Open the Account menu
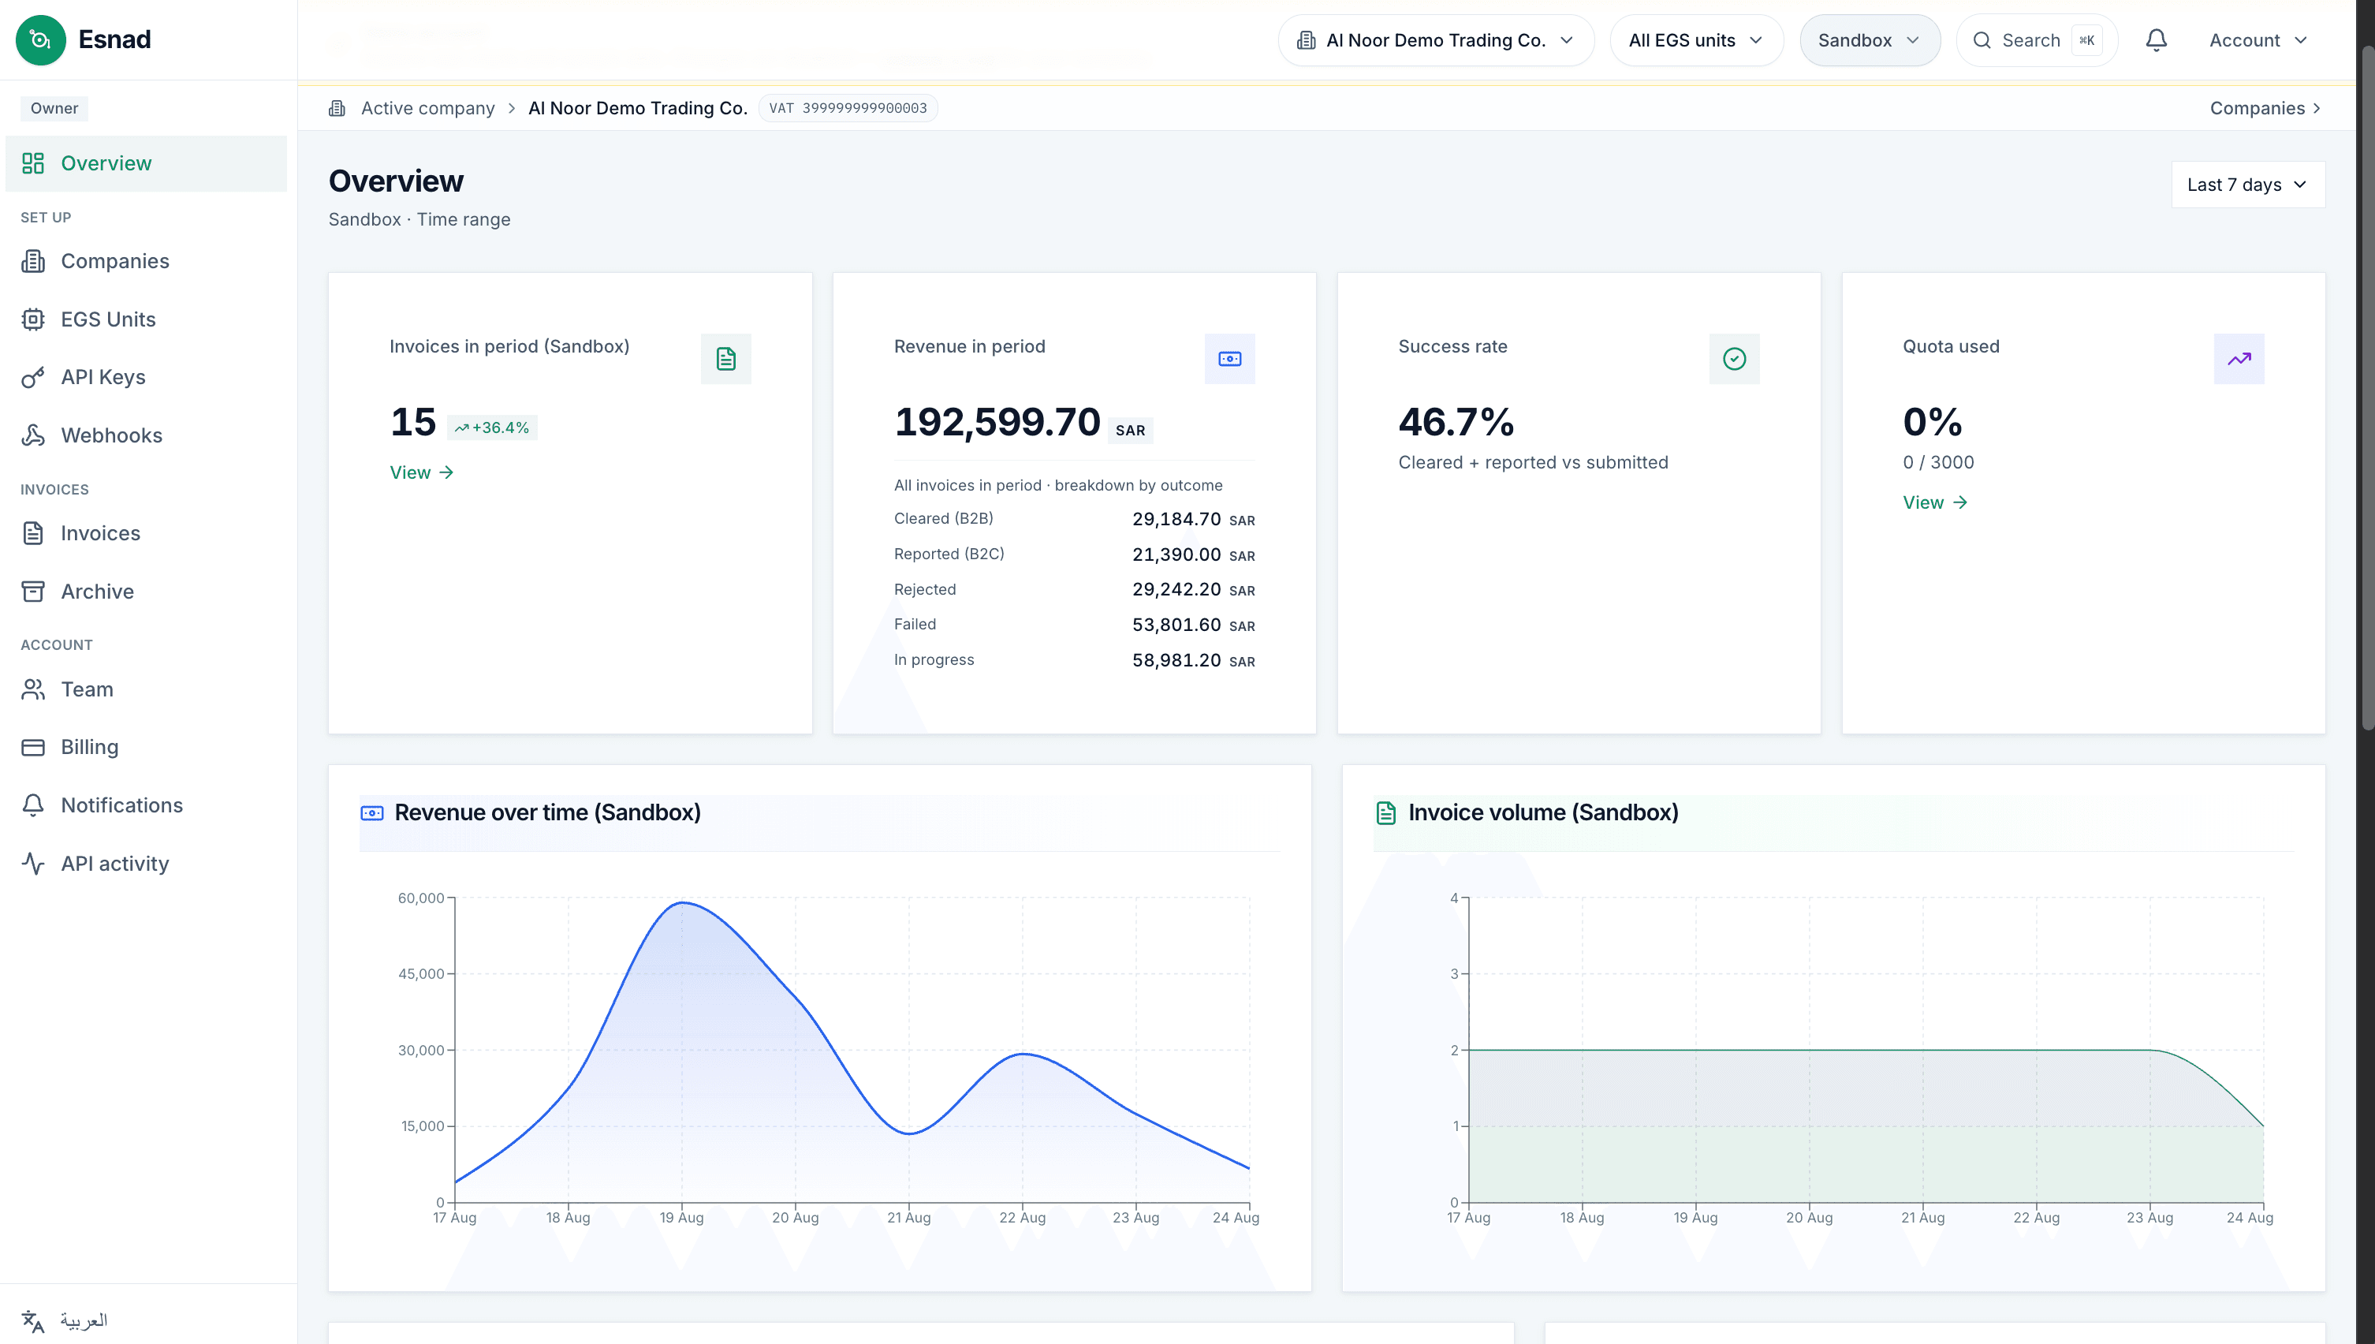2375x1344 pixels. pyautogui.click(x=2258, y=39)
